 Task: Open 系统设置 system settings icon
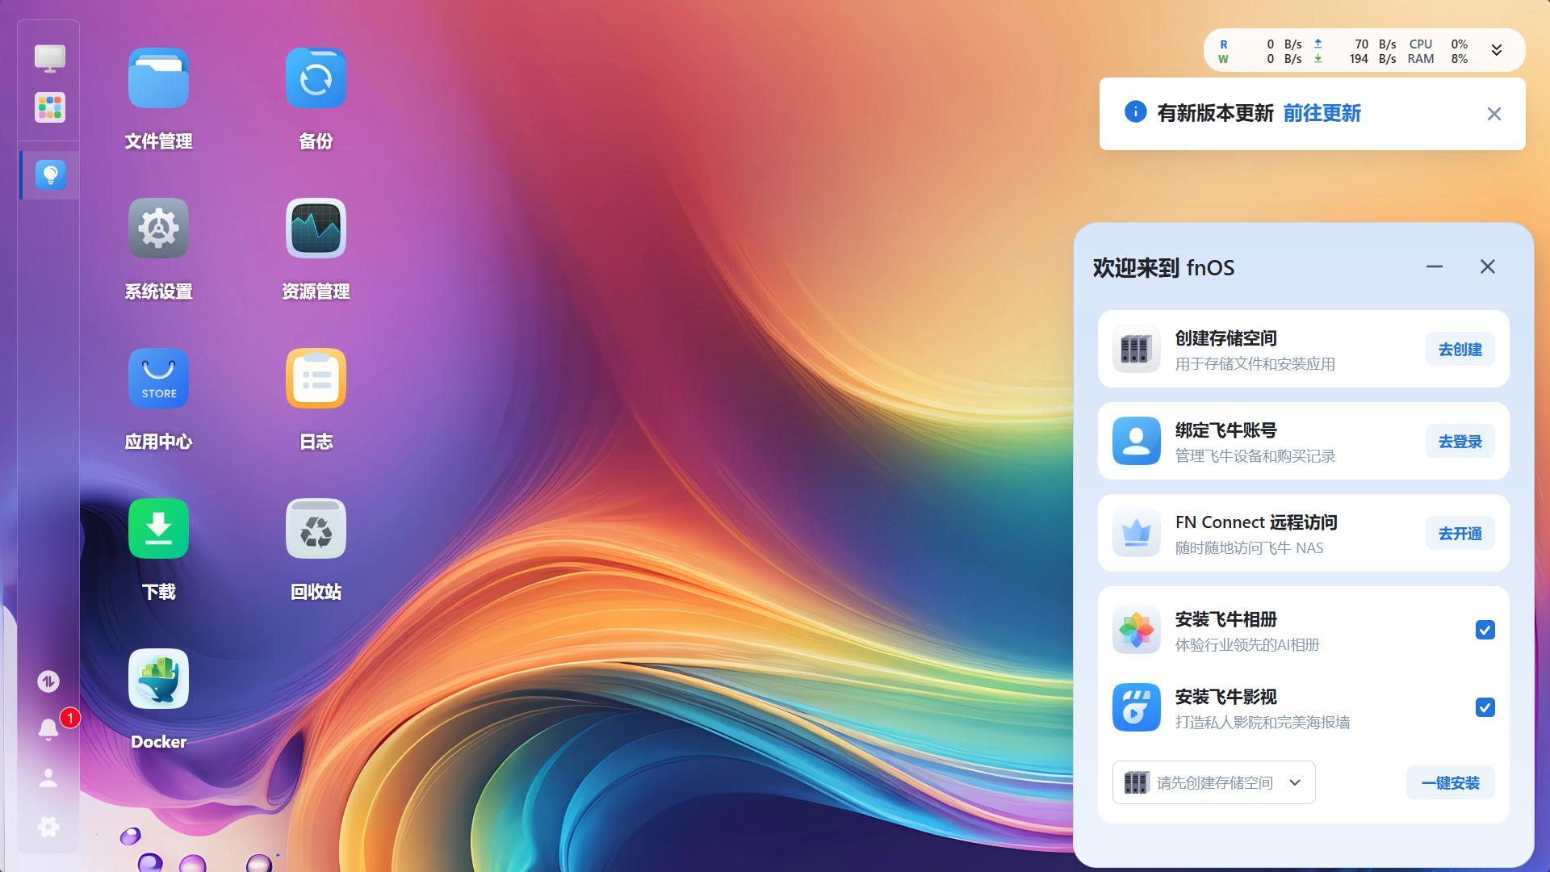158,228
